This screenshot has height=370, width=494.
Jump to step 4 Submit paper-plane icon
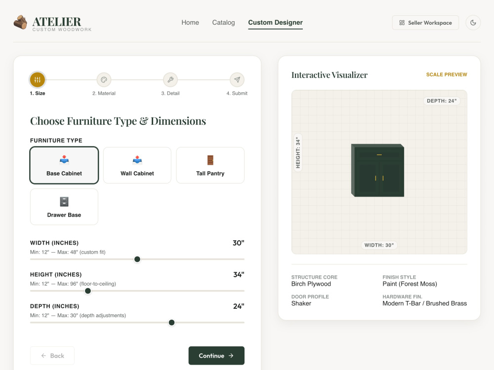pos(237,79)
